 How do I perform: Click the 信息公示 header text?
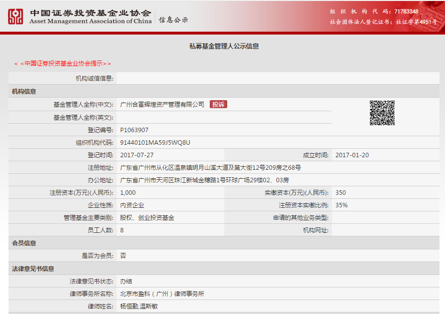173,20
